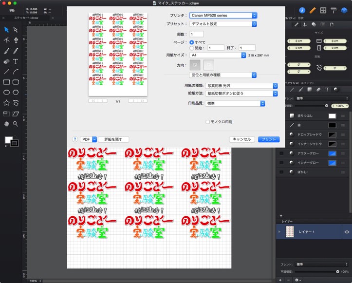Open the PDF menu button
Viewport: 352px width, 283px height.
(89, 139)
